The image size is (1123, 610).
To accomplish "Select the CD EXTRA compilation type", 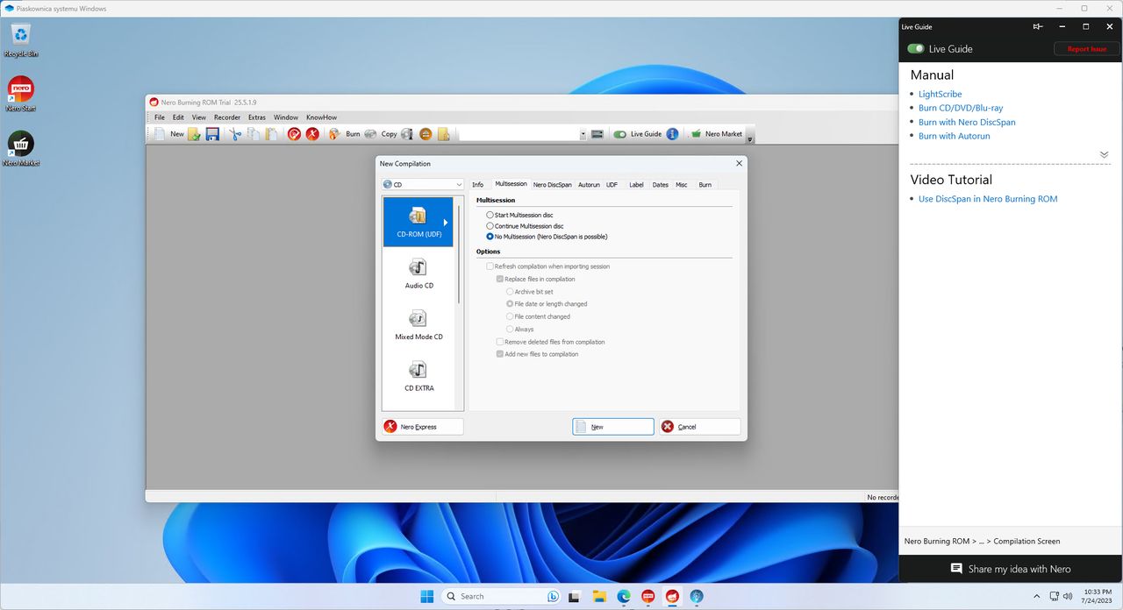I will click(418, 375).
